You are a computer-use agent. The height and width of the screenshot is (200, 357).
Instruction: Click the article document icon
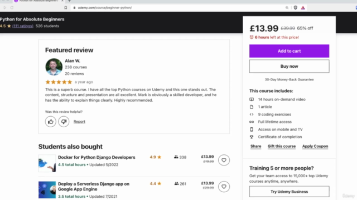coord(252,107)
